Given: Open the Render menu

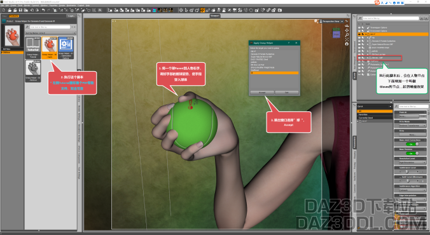Looking at the screenshot, I should point(27,6).
